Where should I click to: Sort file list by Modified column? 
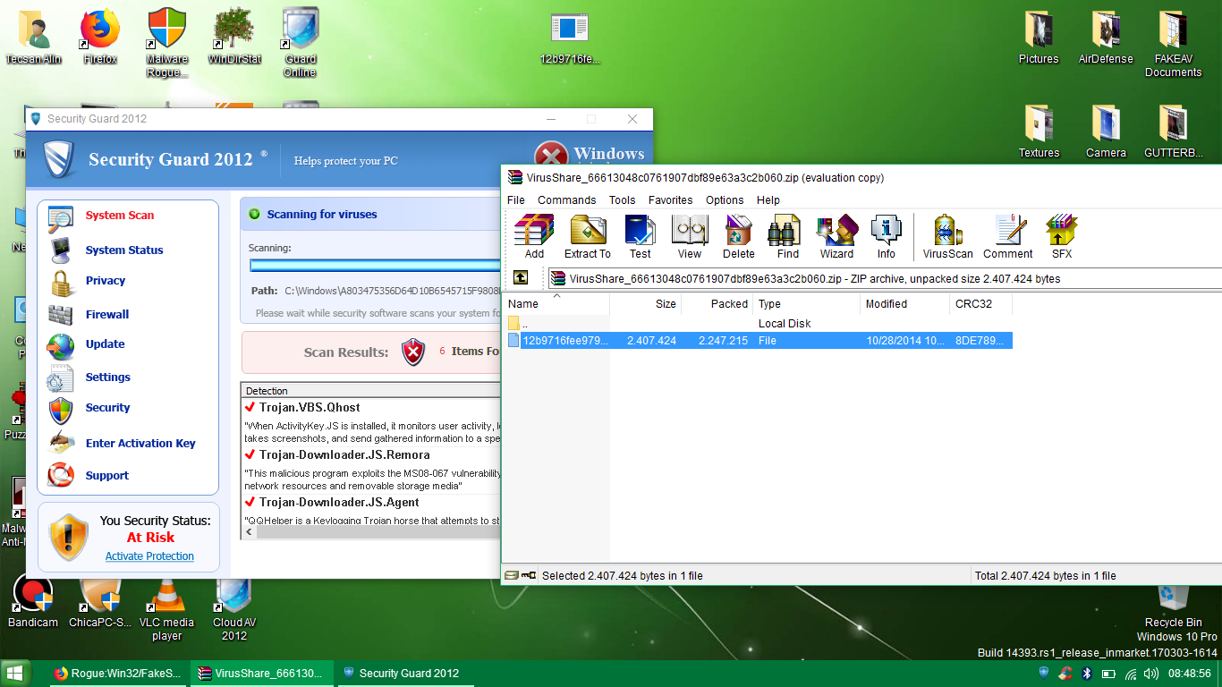coord(904,304)
